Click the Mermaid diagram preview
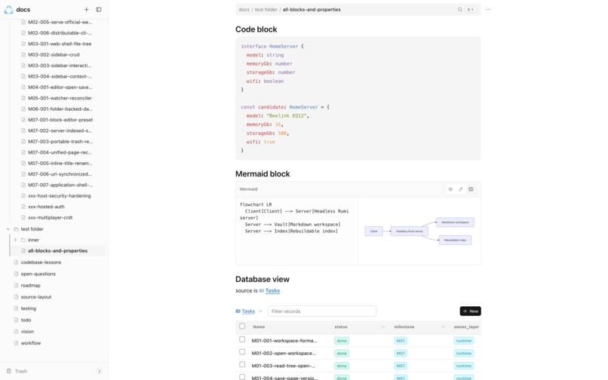 pyautogui.click(x=419, y=231)
